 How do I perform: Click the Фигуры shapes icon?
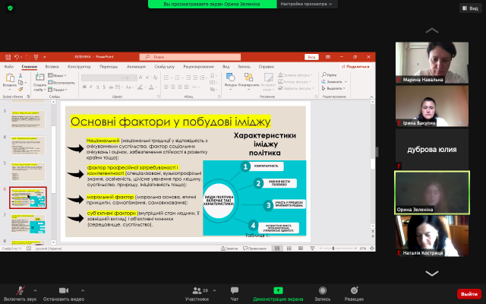point(229,79)
